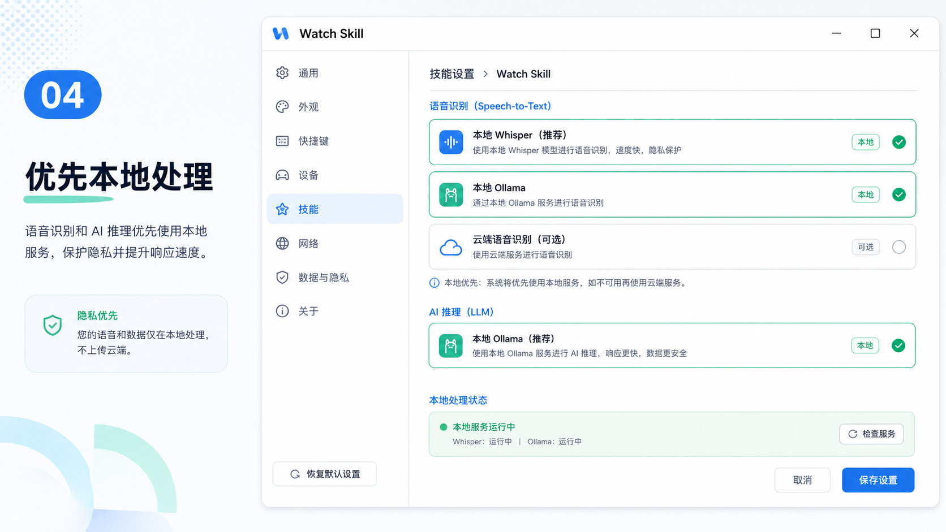Screen dimensions: 946x532
Task: Click the breadcrumb chevron after 技能设置
Action: [485, 74]
